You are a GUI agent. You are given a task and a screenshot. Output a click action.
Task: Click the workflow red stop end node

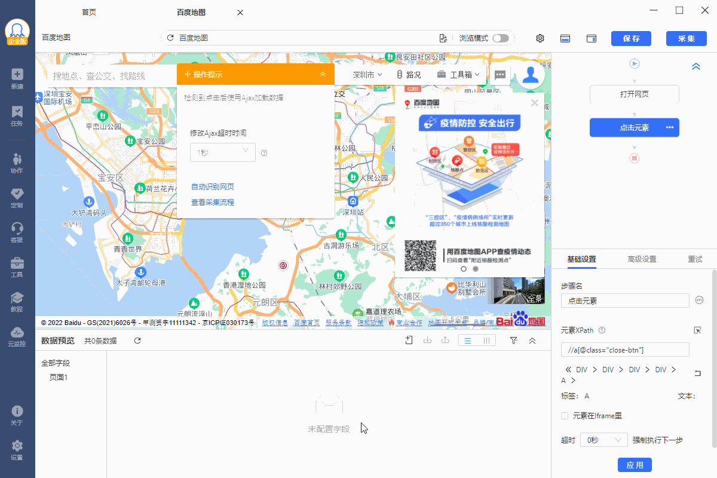(635, 158)
